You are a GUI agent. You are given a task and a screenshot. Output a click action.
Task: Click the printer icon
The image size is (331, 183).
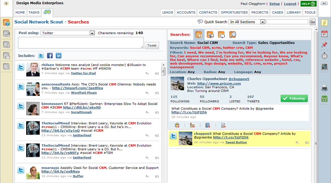point(324,88)
